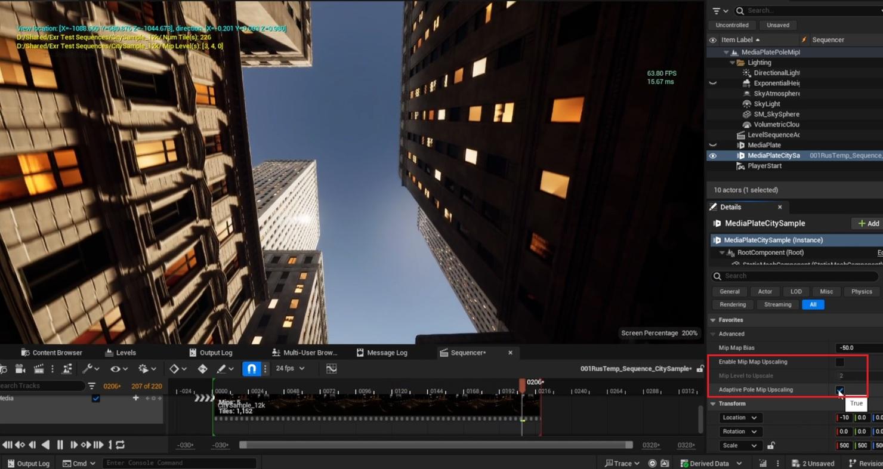Open the Output Log from the status bar
Screen dimensions: 883x469
click(27, 463)
